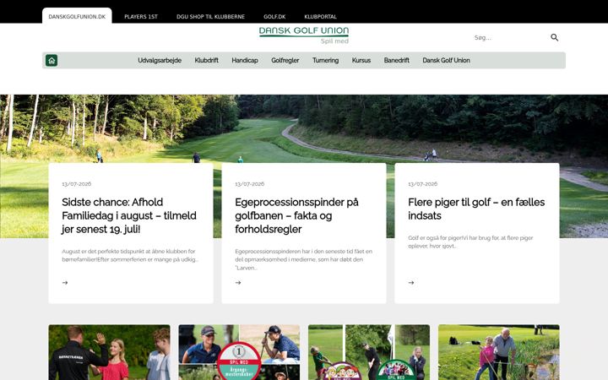The width and height of the screenshot is (608, 380).
Task: Click the teaser text in Egeprocessionsspinder card
Action: click(x=304, y=259)
